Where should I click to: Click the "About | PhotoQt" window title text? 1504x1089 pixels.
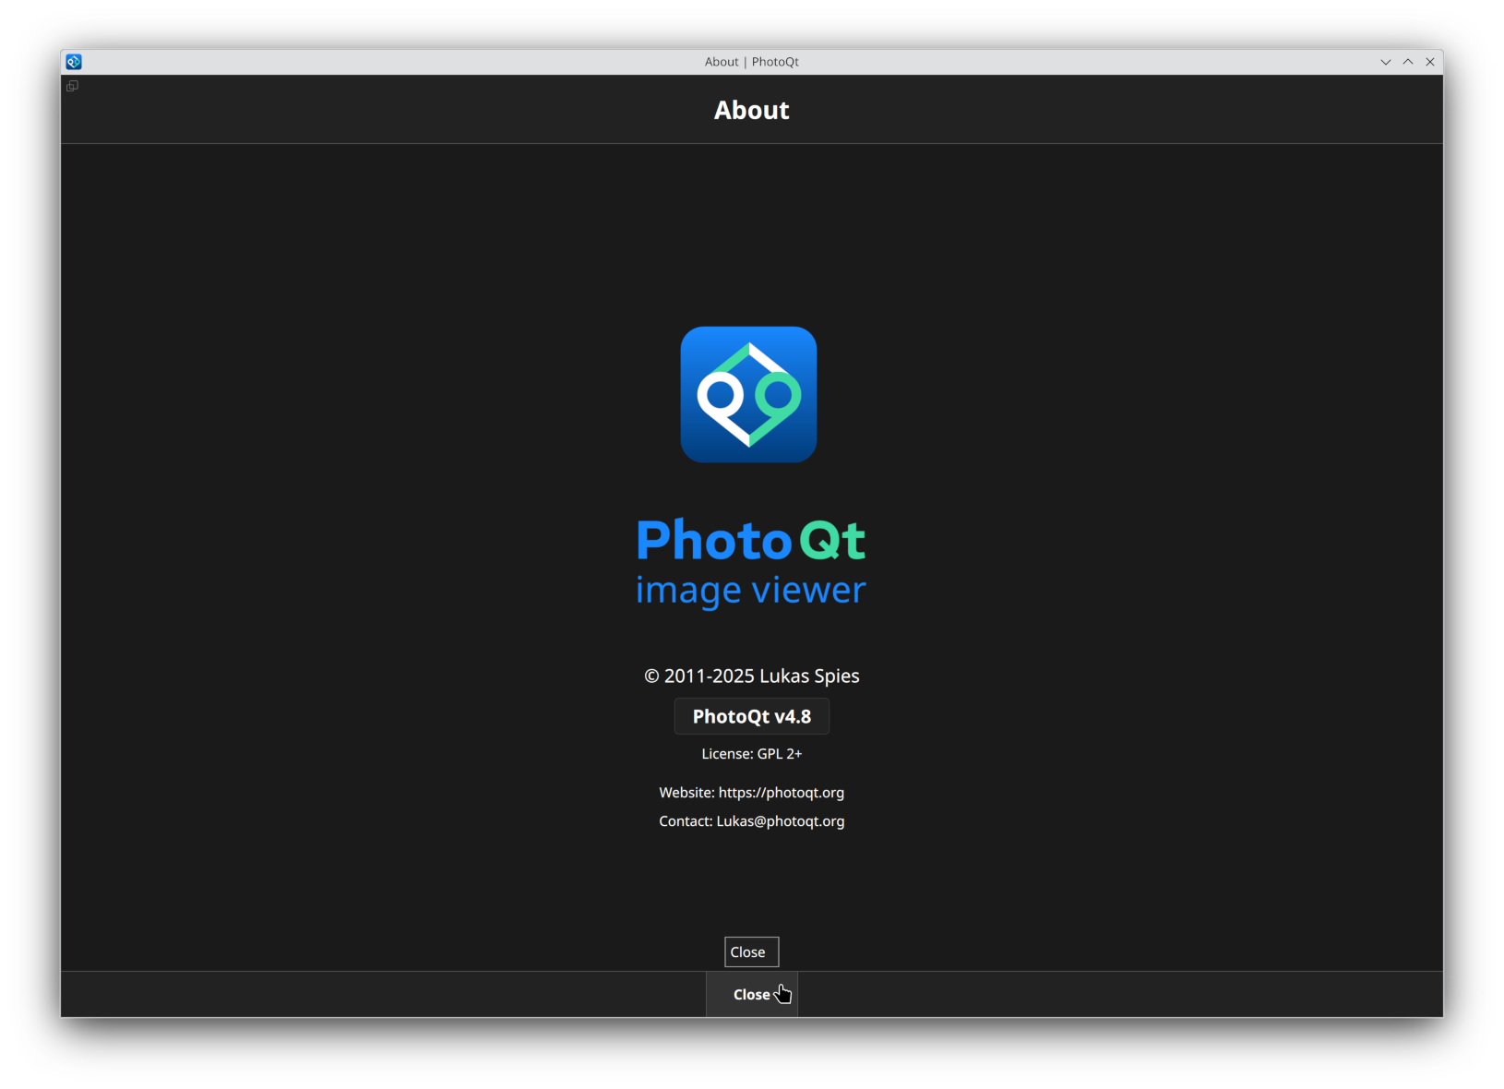pyautogui.click(x=751, y=62)
